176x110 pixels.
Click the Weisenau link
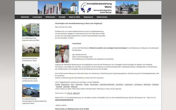pos(74,87)
